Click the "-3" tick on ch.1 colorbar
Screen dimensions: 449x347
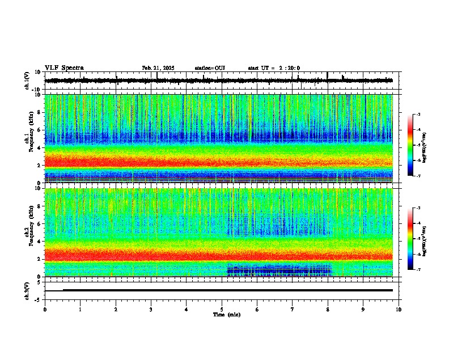tap(418, 114)
